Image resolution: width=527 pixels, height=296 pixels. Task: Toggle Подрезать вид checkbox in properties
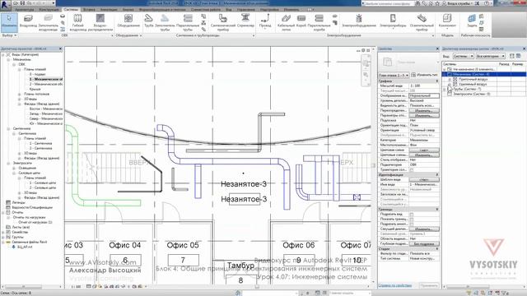coord(412,214)
